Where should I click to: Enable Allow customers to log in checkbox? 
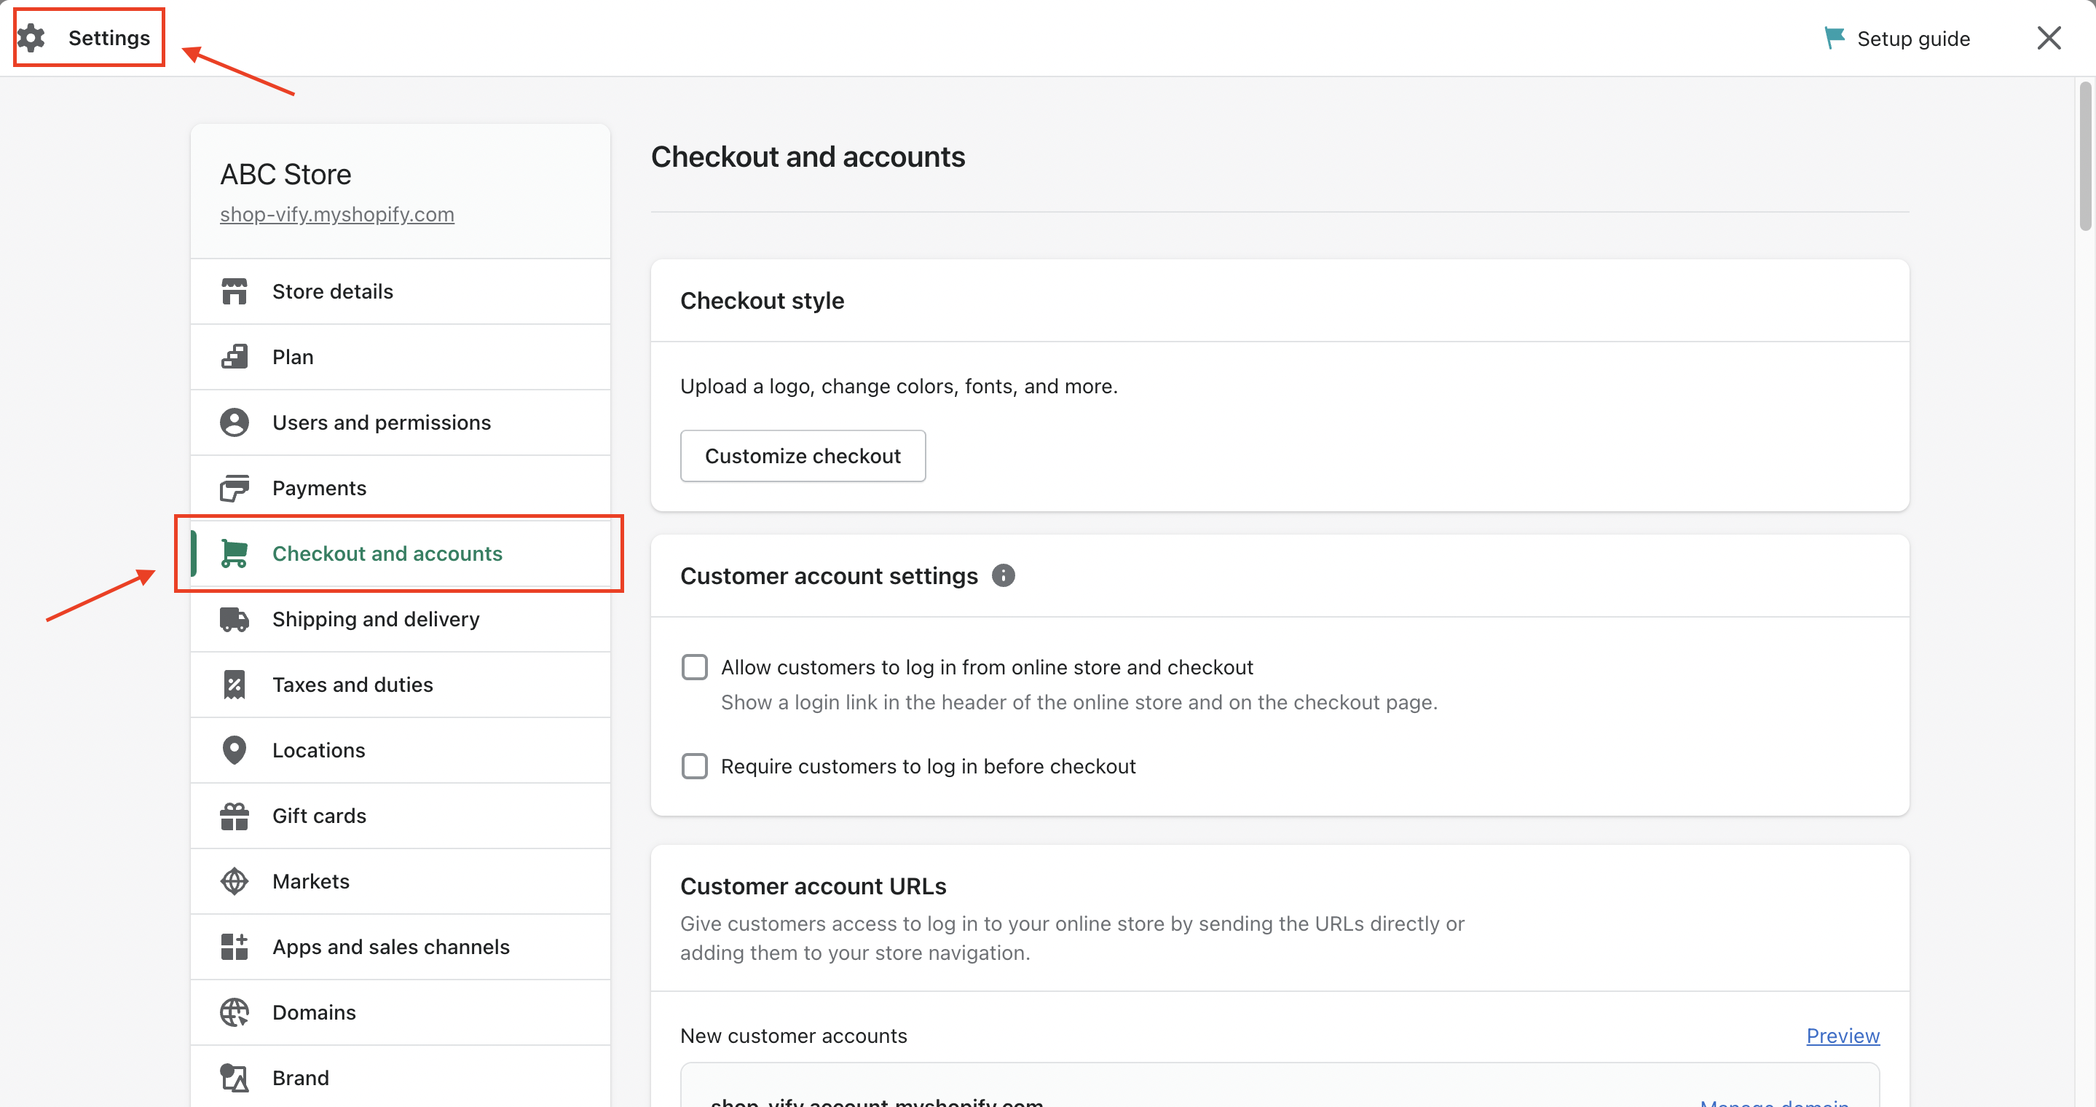pos(694,667)
